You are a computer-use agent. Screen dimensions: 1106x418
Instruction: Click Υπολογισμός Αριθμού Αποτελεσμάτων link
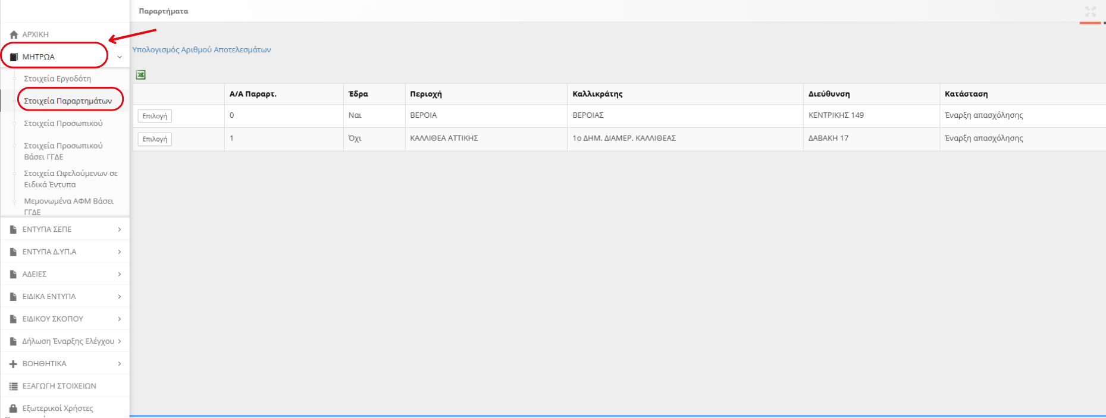[201, 50]
